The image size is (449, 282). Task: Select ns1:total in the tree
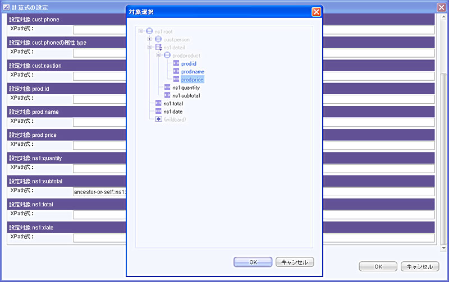[173, 104]
